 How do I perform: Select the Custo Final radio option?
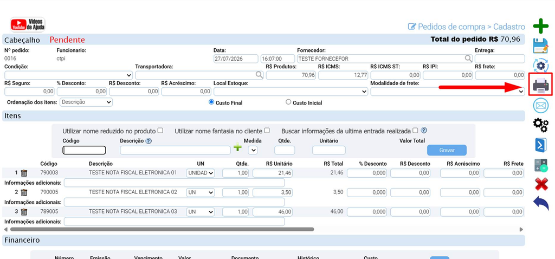(212, 102)
